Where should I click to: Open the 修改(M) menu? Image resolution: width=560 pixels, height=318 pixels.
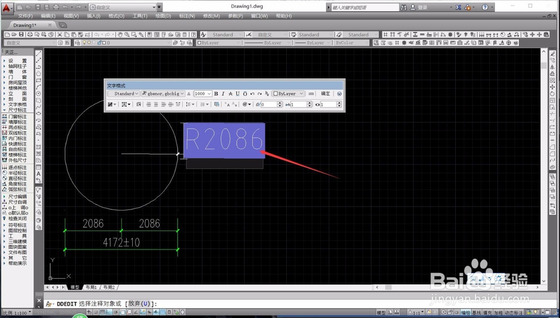(212, 16)
